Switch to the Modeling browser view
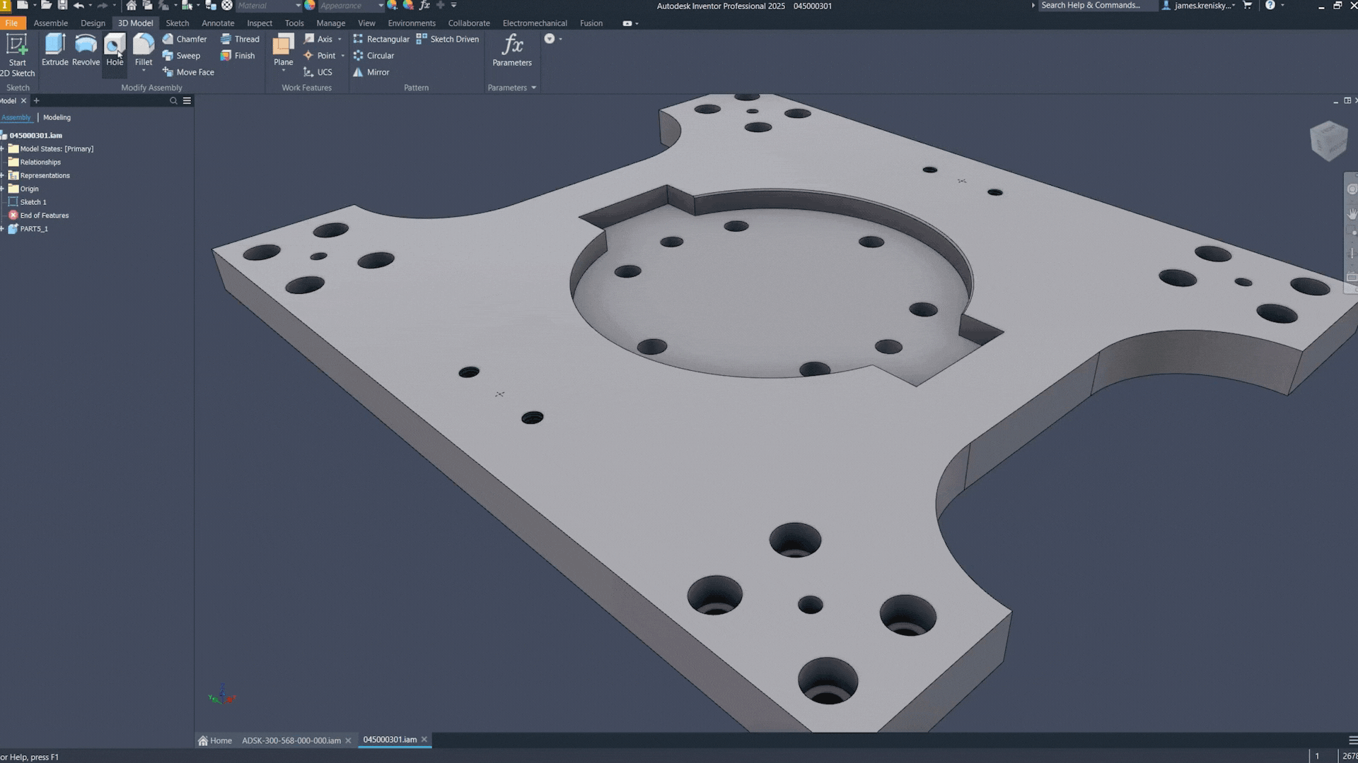Screen dimensions: 1358x763 57,117
